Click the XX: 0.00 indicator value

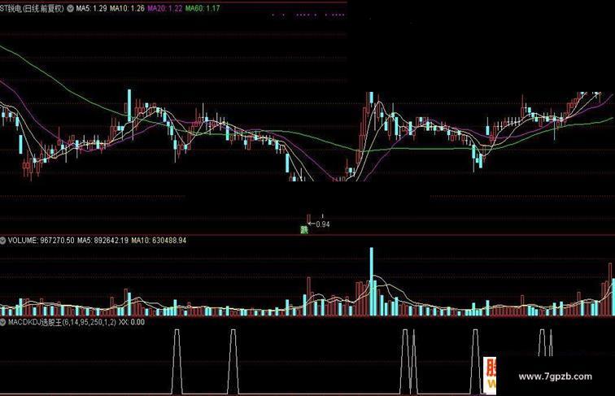[x=132, y=322]
